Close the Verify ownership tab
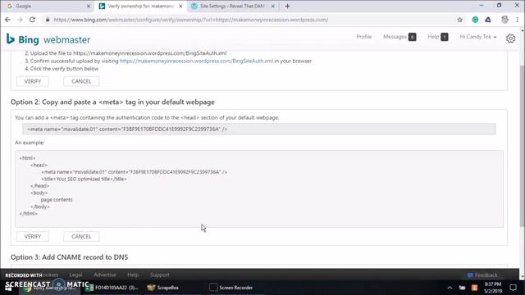 click(180, 6)
